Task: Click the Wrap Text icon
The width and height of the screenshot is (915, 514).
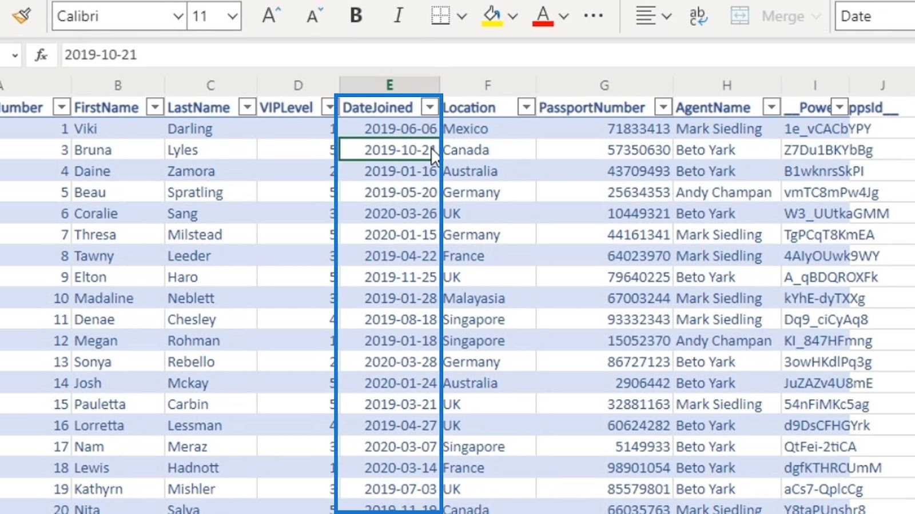Action: [x=698, y=16]
